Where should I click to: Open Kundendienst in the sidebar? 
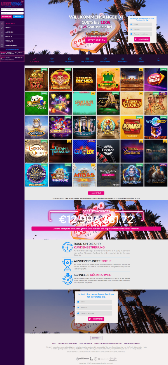[x=12, y=45]
